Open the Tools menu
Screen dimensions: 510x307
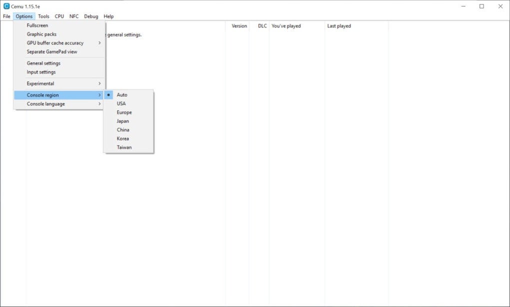43,16
